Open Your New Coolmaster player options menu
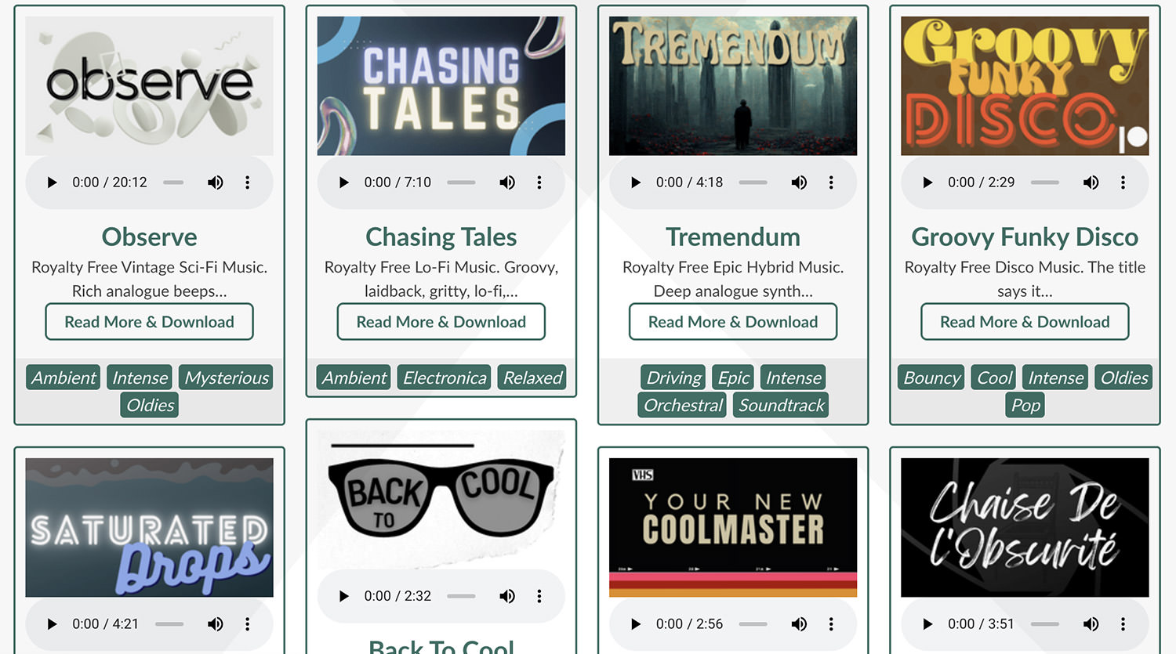Screen dimensions: 1176x654 pyautogui.click(x=831, y=624)
